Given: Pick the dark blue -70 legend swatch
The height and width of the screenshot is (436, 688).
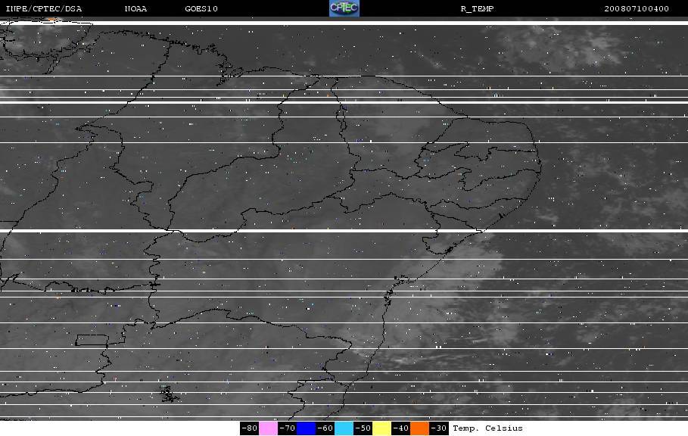Looking at the screenshot, I should (x=306, y=428).
